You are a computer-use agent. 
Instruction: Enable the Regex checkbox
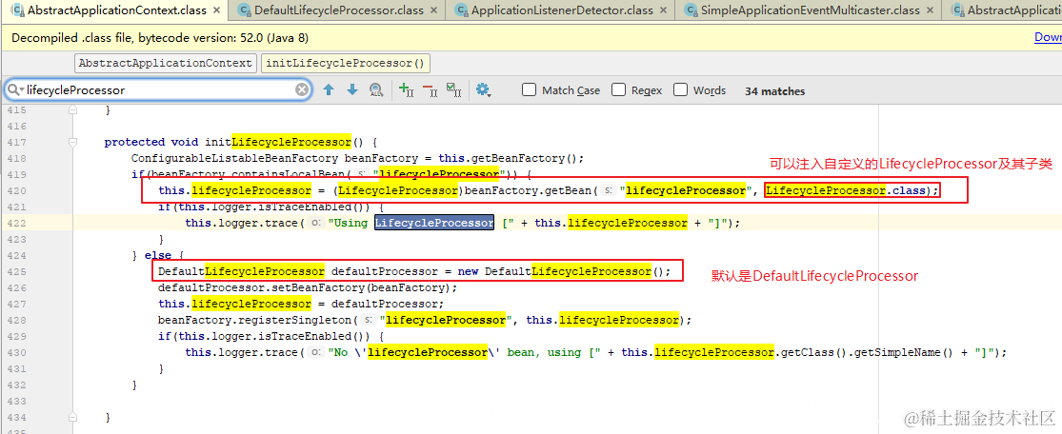[x=618, y=90]
